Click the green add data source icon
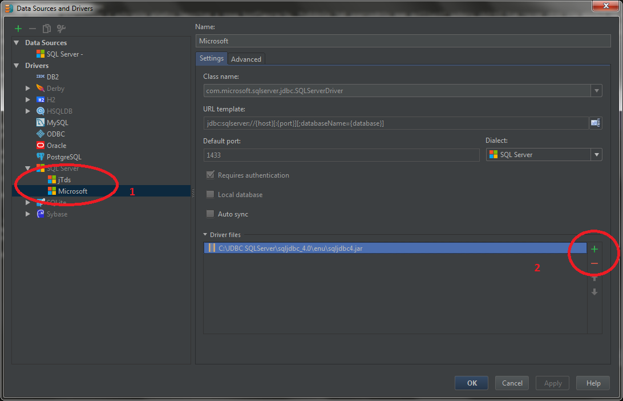 point(18,29)
